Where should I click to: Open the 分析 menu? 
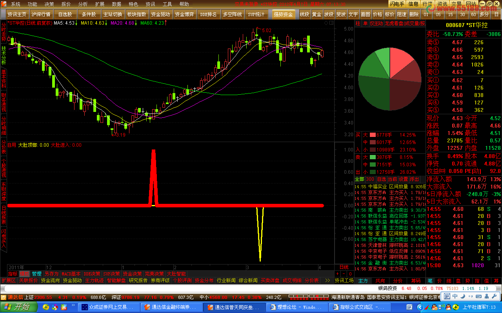(x=83, y=4)
